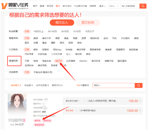Screen dimensions: 148x130
Task: Select the 图文 nav item
Action: 58,6
